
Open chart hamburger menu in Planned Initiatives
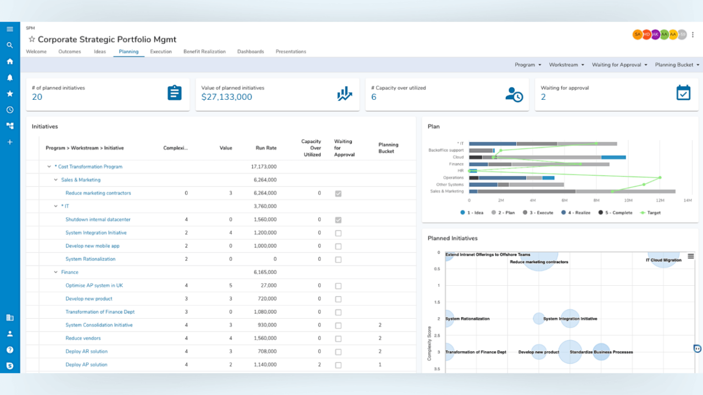click(691, 256)
